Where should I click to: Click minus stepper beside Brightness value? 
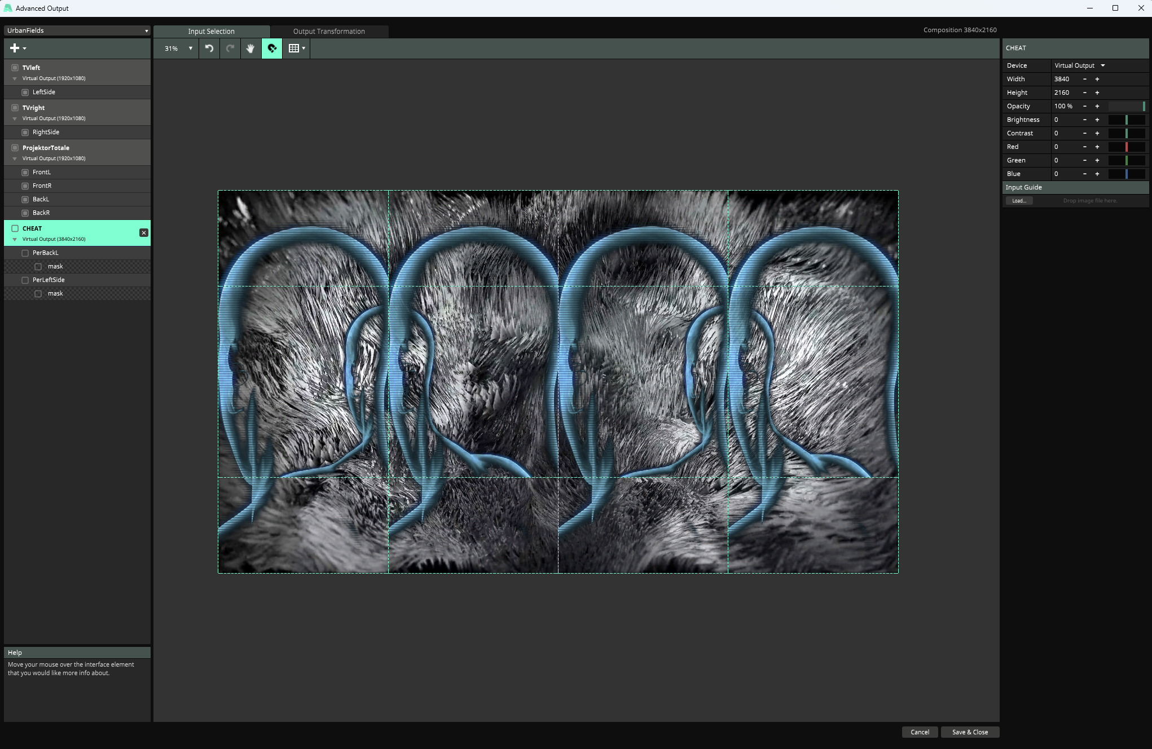click(1084, 120)
